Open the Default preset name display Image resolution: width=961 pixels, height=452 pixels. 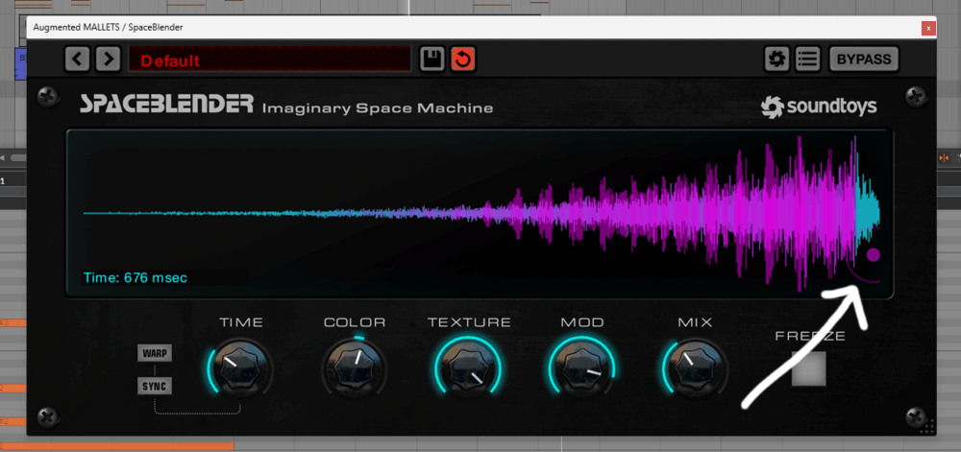pos(270,59)
